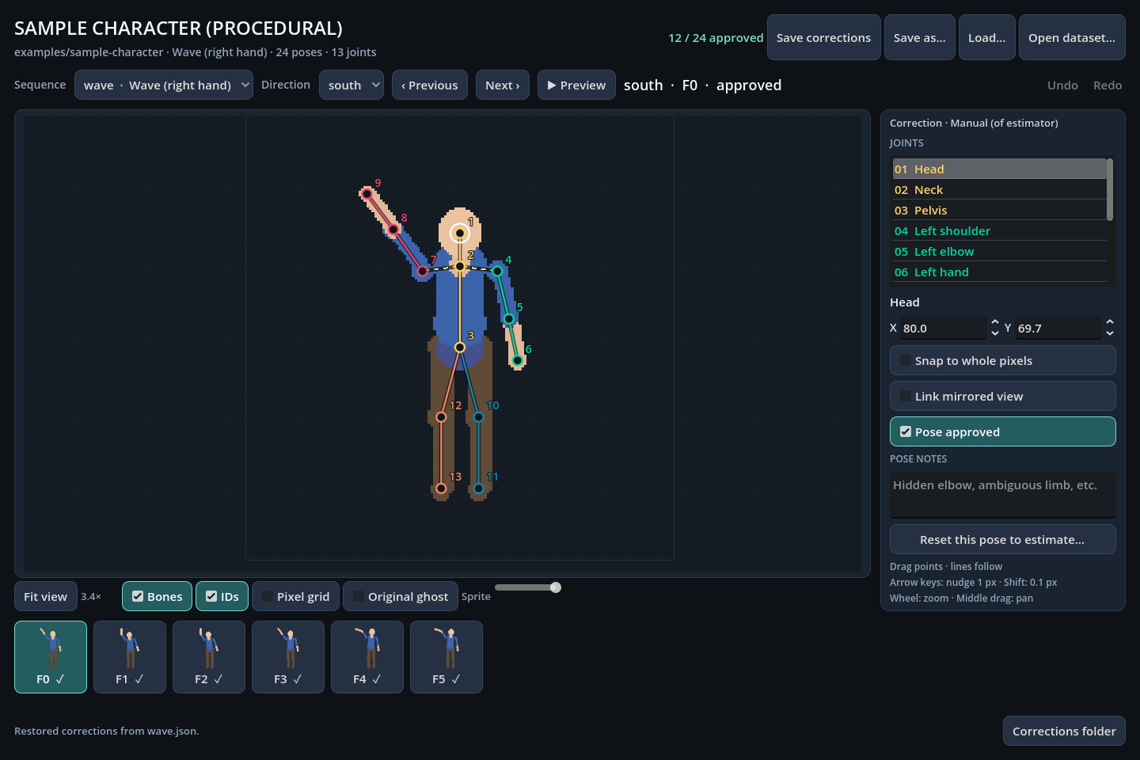
Task: Select joint 8 right elbow marker
Action: tap(393, 230)
